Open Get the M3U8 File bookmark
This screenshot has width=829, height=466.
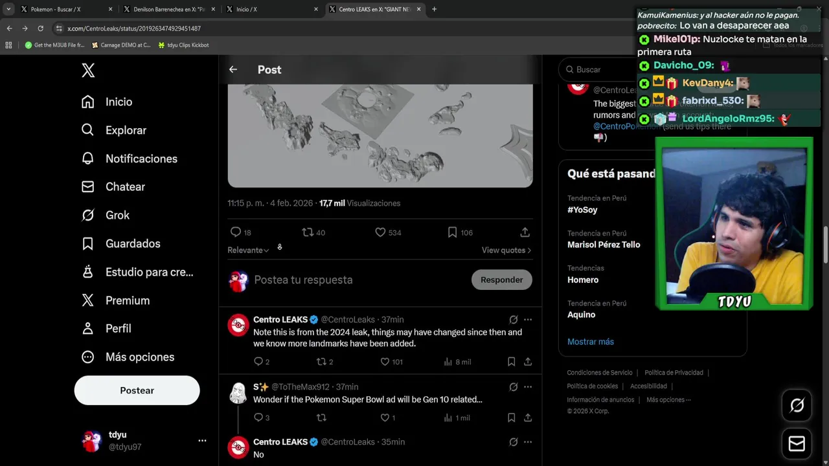(54, 45)
